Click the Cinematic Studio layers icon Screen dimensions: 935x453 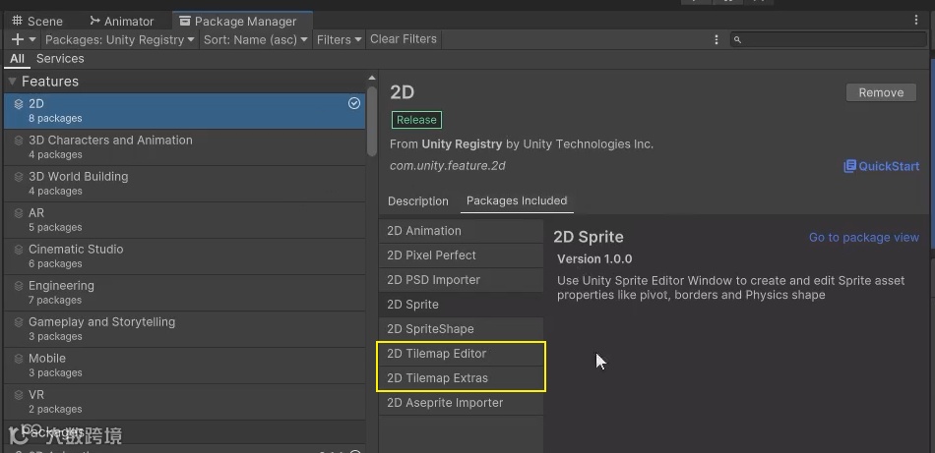coord(19,250)
